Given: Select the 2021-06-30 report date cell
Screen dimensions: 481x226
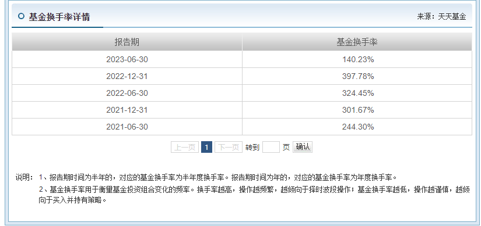Looking at the screenshot, I should point(127,127).
